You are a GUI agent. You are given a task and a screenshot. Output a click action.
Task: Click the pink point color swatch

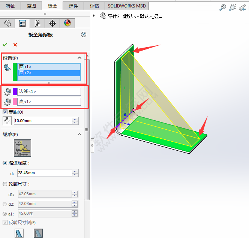(x=15, y=102)
